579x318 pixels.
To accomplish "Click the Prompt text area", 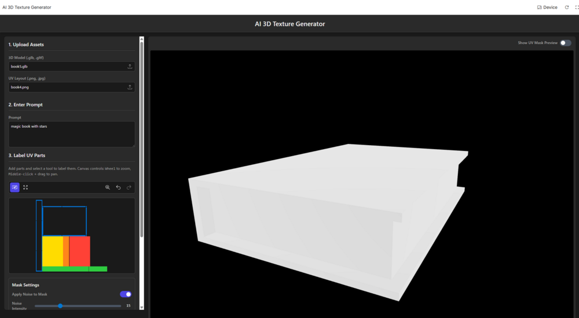I will (x=72, y=134).
